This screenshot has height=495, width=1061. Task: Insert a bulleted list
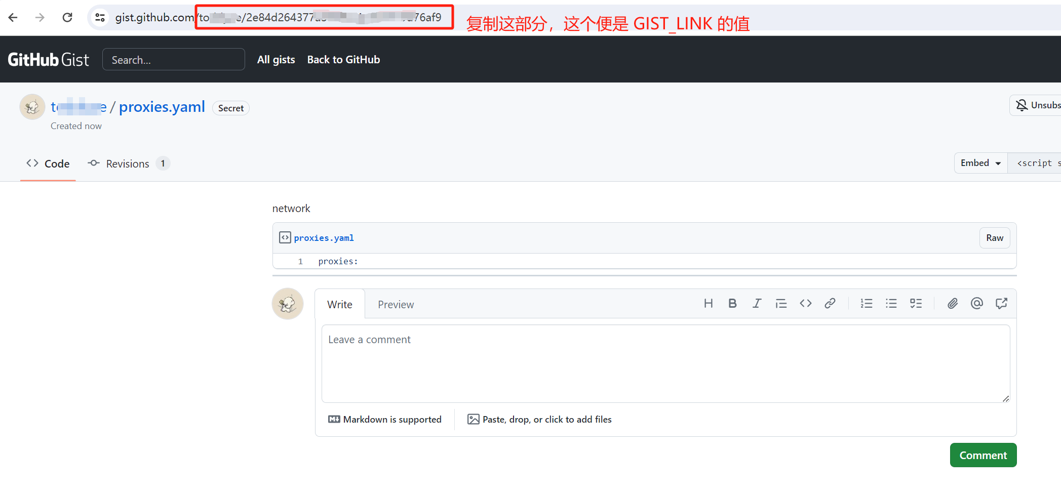[891, 303]
